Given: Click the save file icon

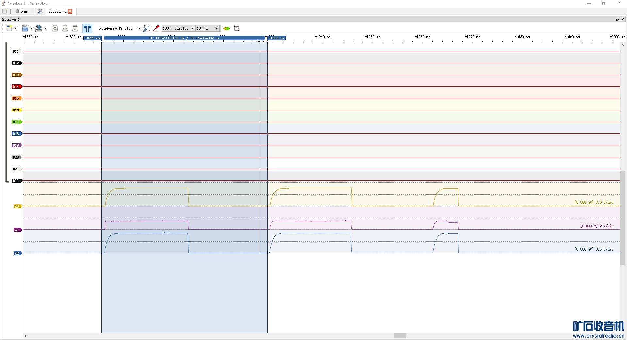Looking at the screenshot, I should click(x=39, y=28).
